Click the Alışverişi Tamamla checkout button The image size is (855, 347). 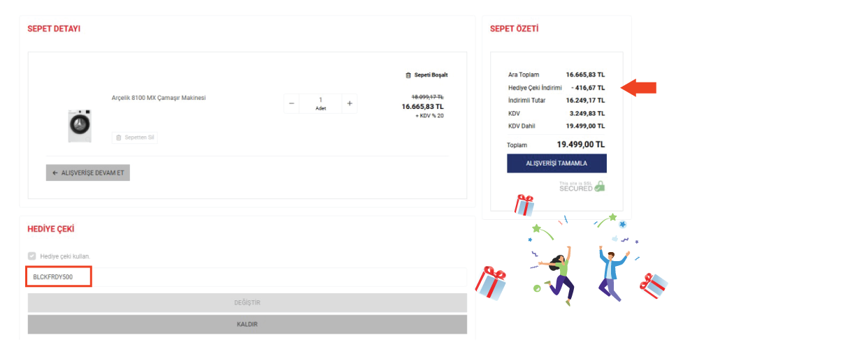click(556, 163)
